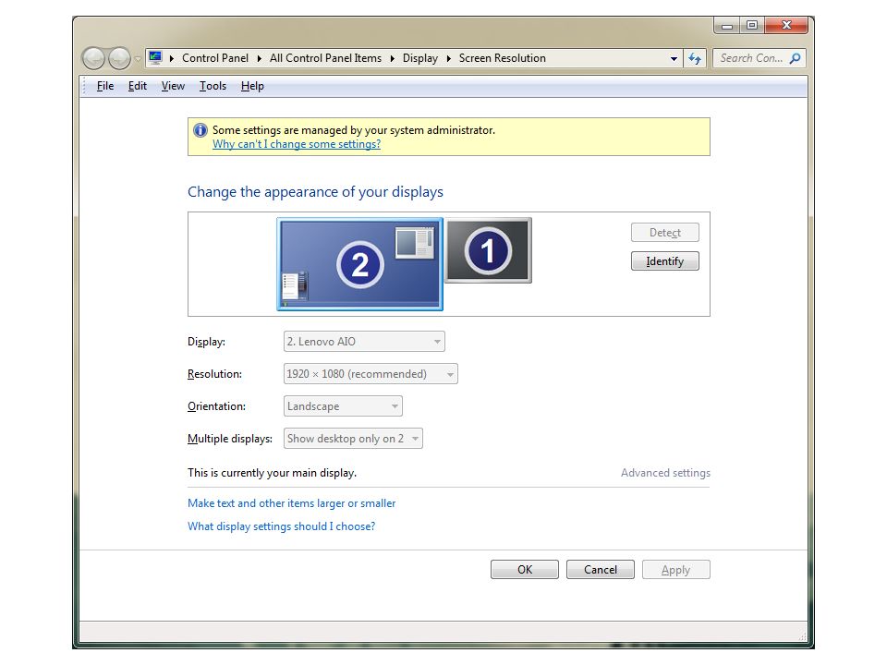
Task: Expand arrow after Display breadcrumb
Action: click(449, 58)
